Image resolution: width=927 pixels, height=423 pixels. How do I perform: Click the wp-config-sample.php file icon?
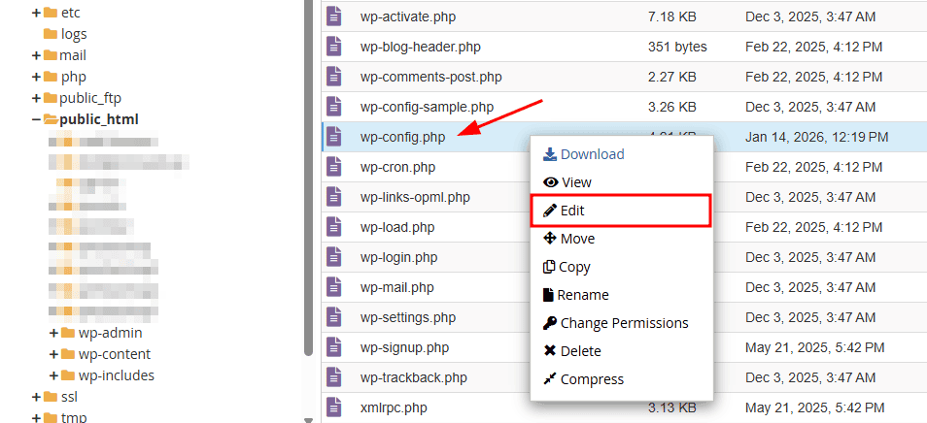tap(334, 107)
